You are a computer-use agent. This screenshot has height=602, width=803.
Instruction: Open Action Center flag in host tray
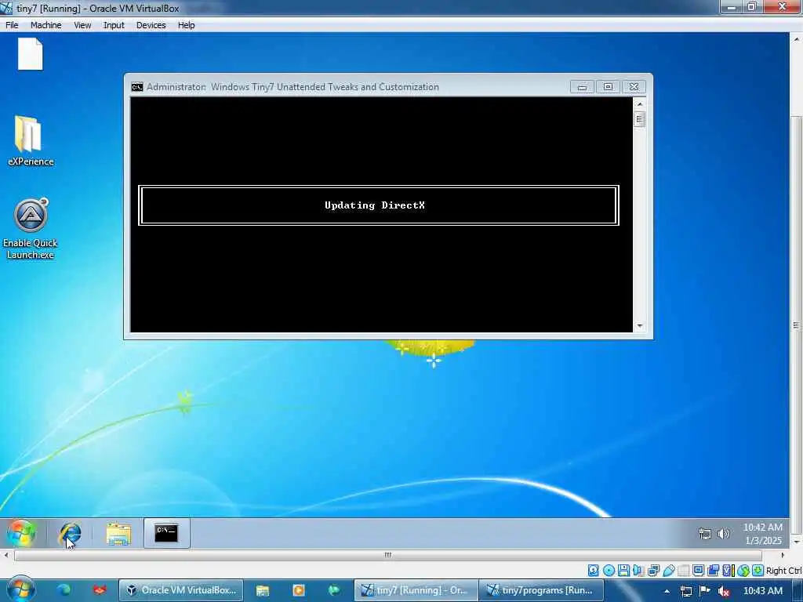(x=705, y=590)
